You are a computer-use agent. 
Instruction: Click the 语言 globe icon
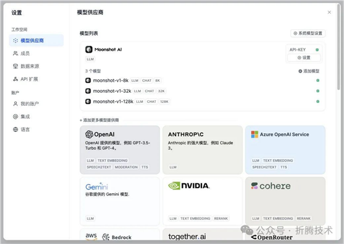(x=15, y=129)
